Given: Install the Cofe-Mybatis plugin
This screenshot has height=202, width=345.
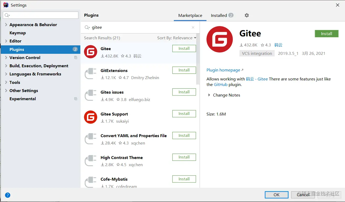Looking at the screenshot, I should coord(184,179).
